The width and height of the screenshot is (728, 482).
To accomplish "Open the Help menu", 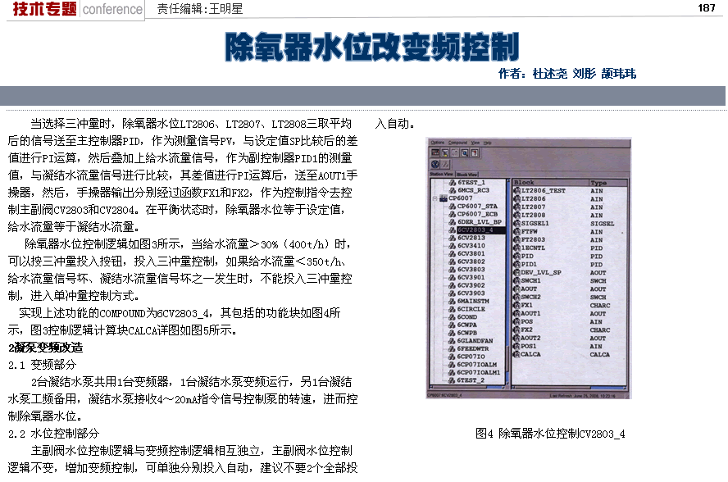I will pos(488,143).
